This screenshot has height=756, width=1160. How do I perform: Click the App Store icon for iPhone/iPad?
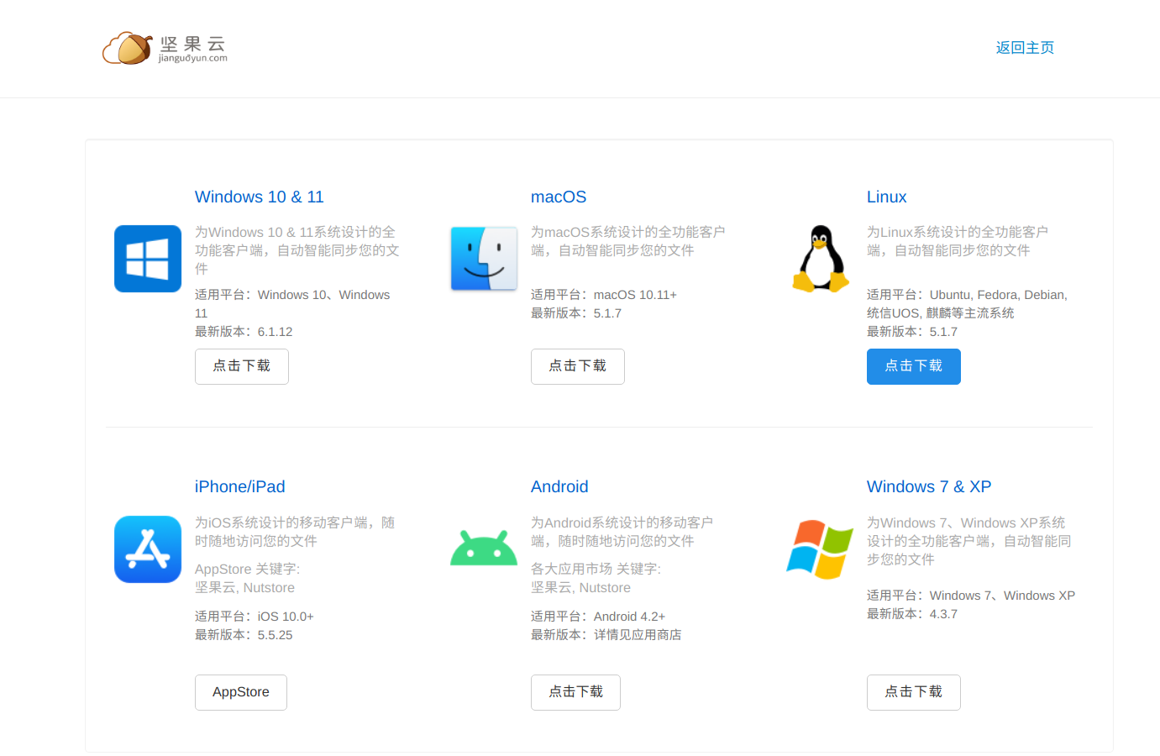(148, 549)
